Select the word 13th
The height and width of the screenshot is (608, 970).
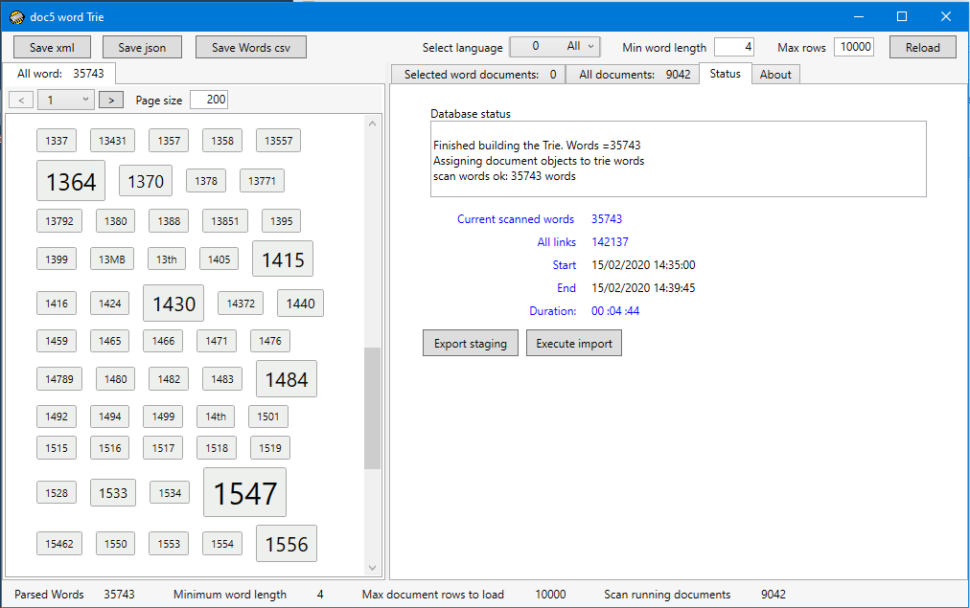167,259
